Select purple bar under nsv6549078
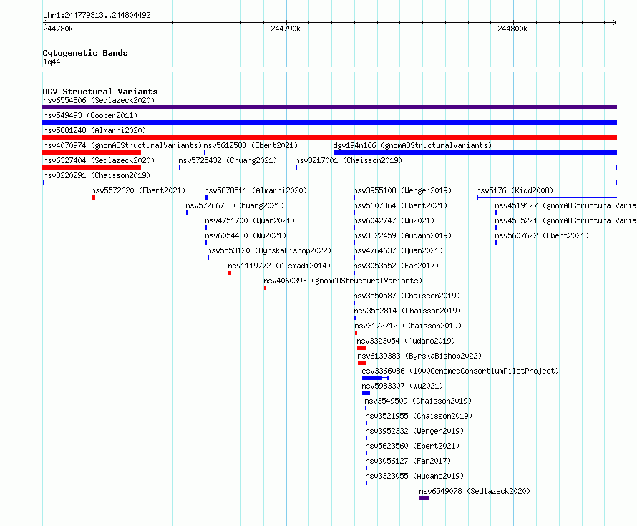This screenshot has height=526, width=637. click(424, 498)
